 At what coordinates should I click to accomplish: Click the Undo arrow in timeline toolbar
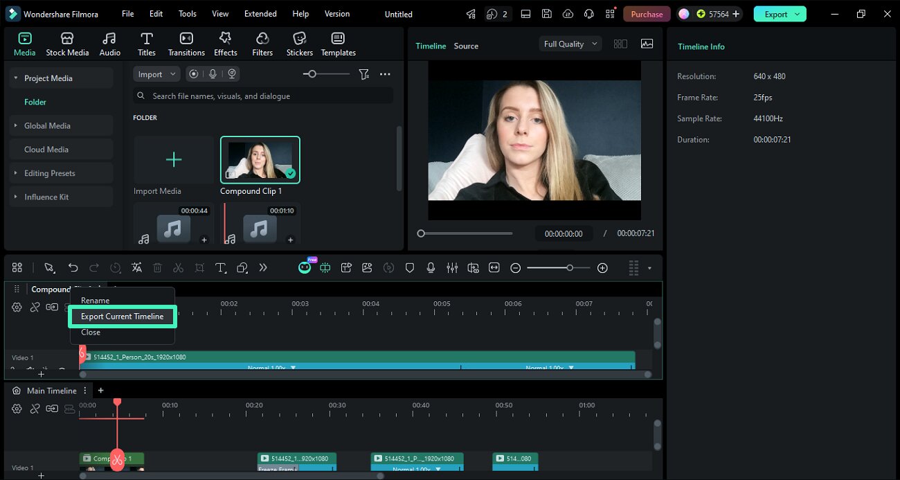pyautogui.click(x=73, y=267)
